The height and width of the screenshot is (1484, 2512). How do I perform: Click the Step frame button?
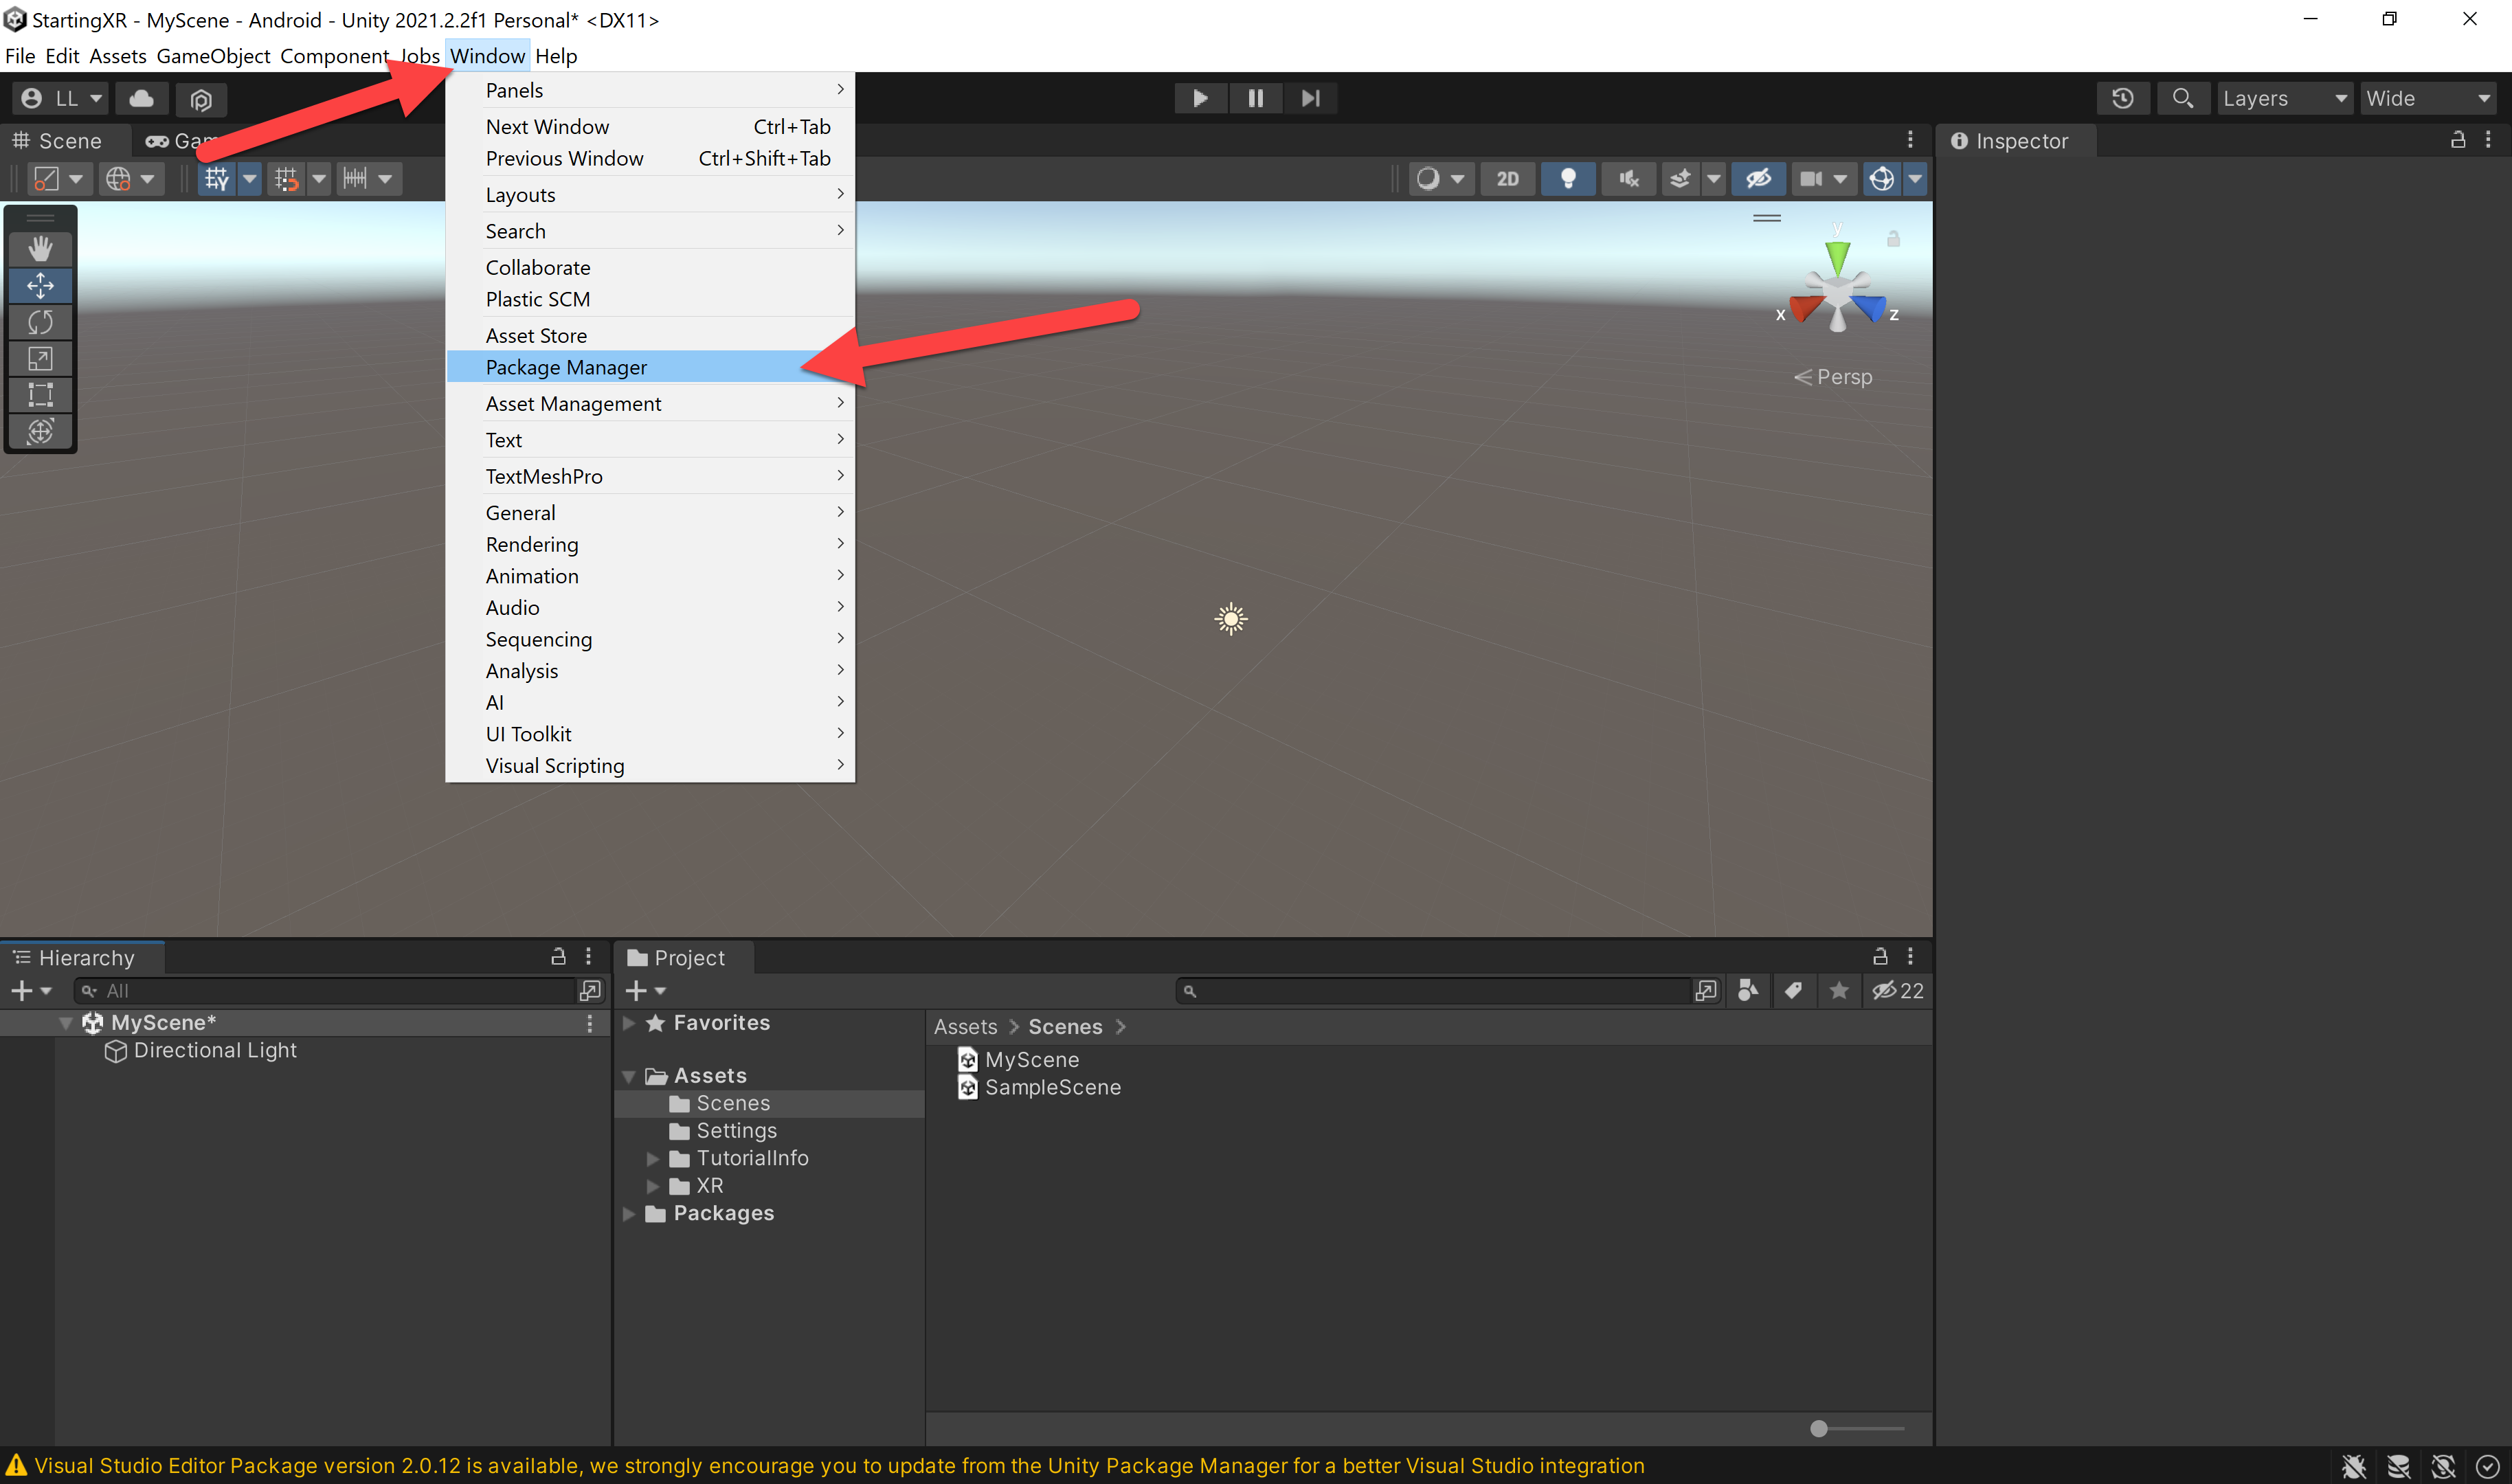(x=1310, y=98)
